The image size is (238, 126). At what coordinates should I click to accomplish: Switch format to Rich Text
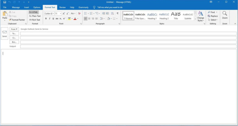(34, 20)
